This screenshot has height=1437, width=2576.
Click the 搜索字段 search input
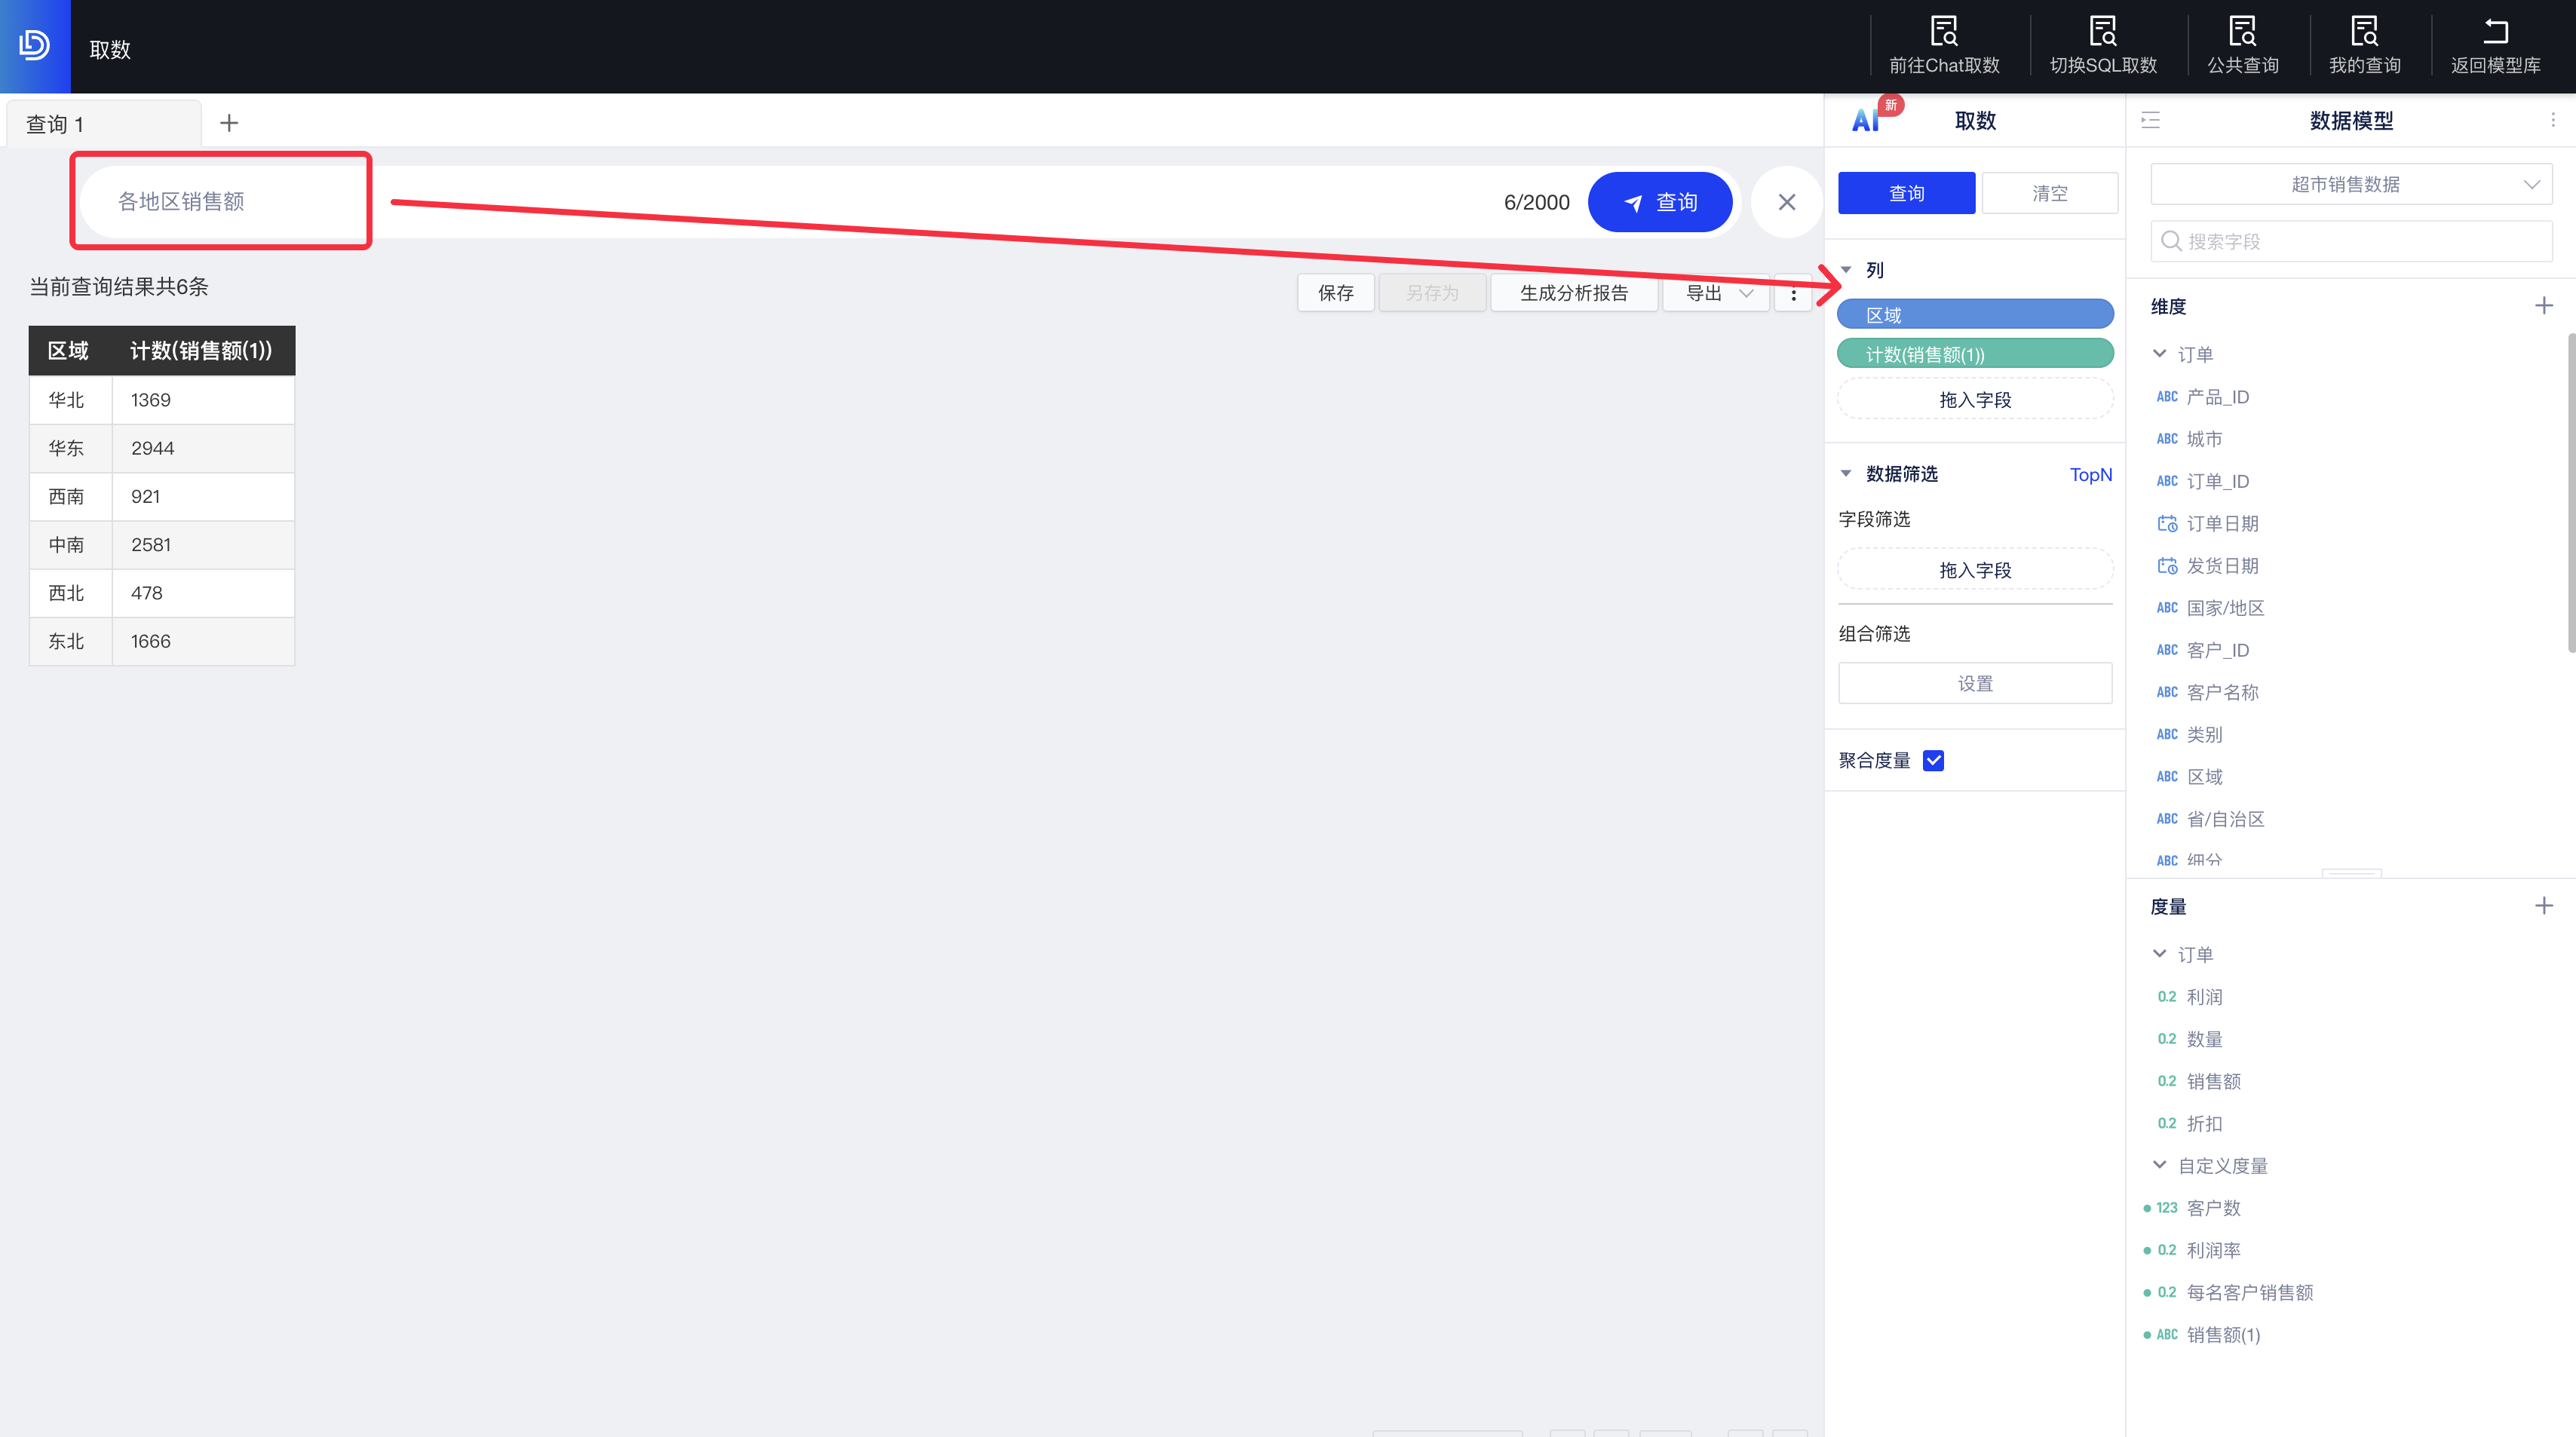(x=2350, y=241)
